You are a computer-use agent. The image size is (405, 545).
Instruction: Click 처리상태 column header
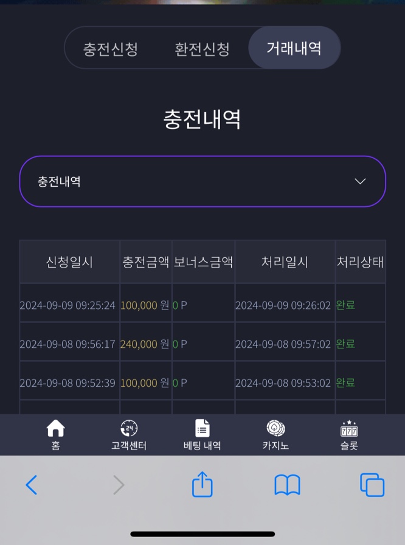[x=360, y=262]
